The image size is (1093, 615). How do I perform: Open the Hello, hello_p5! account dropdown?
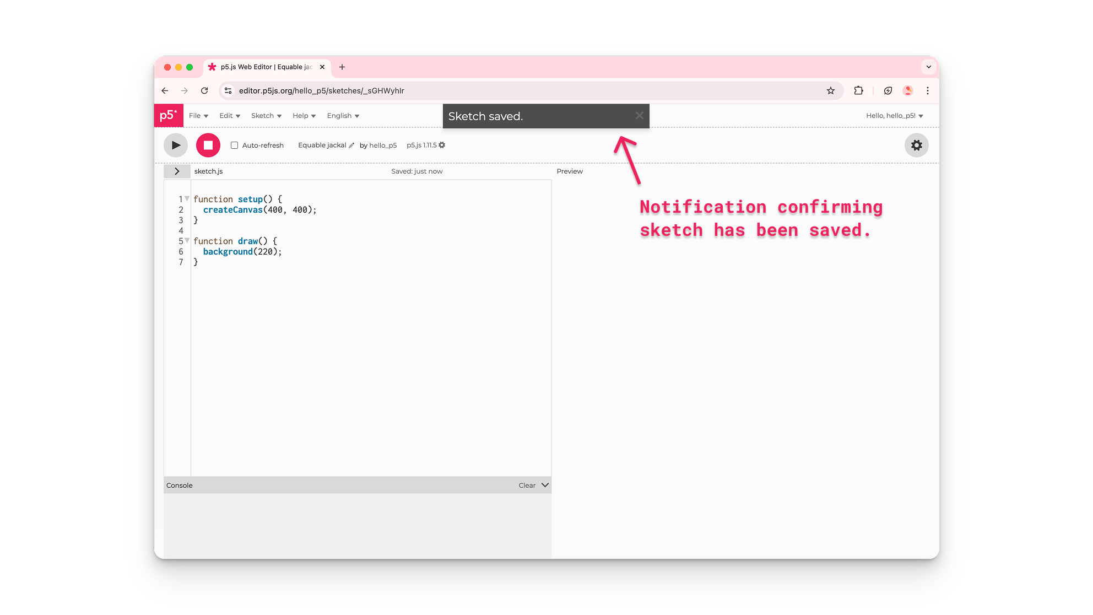tap(894, 116)
